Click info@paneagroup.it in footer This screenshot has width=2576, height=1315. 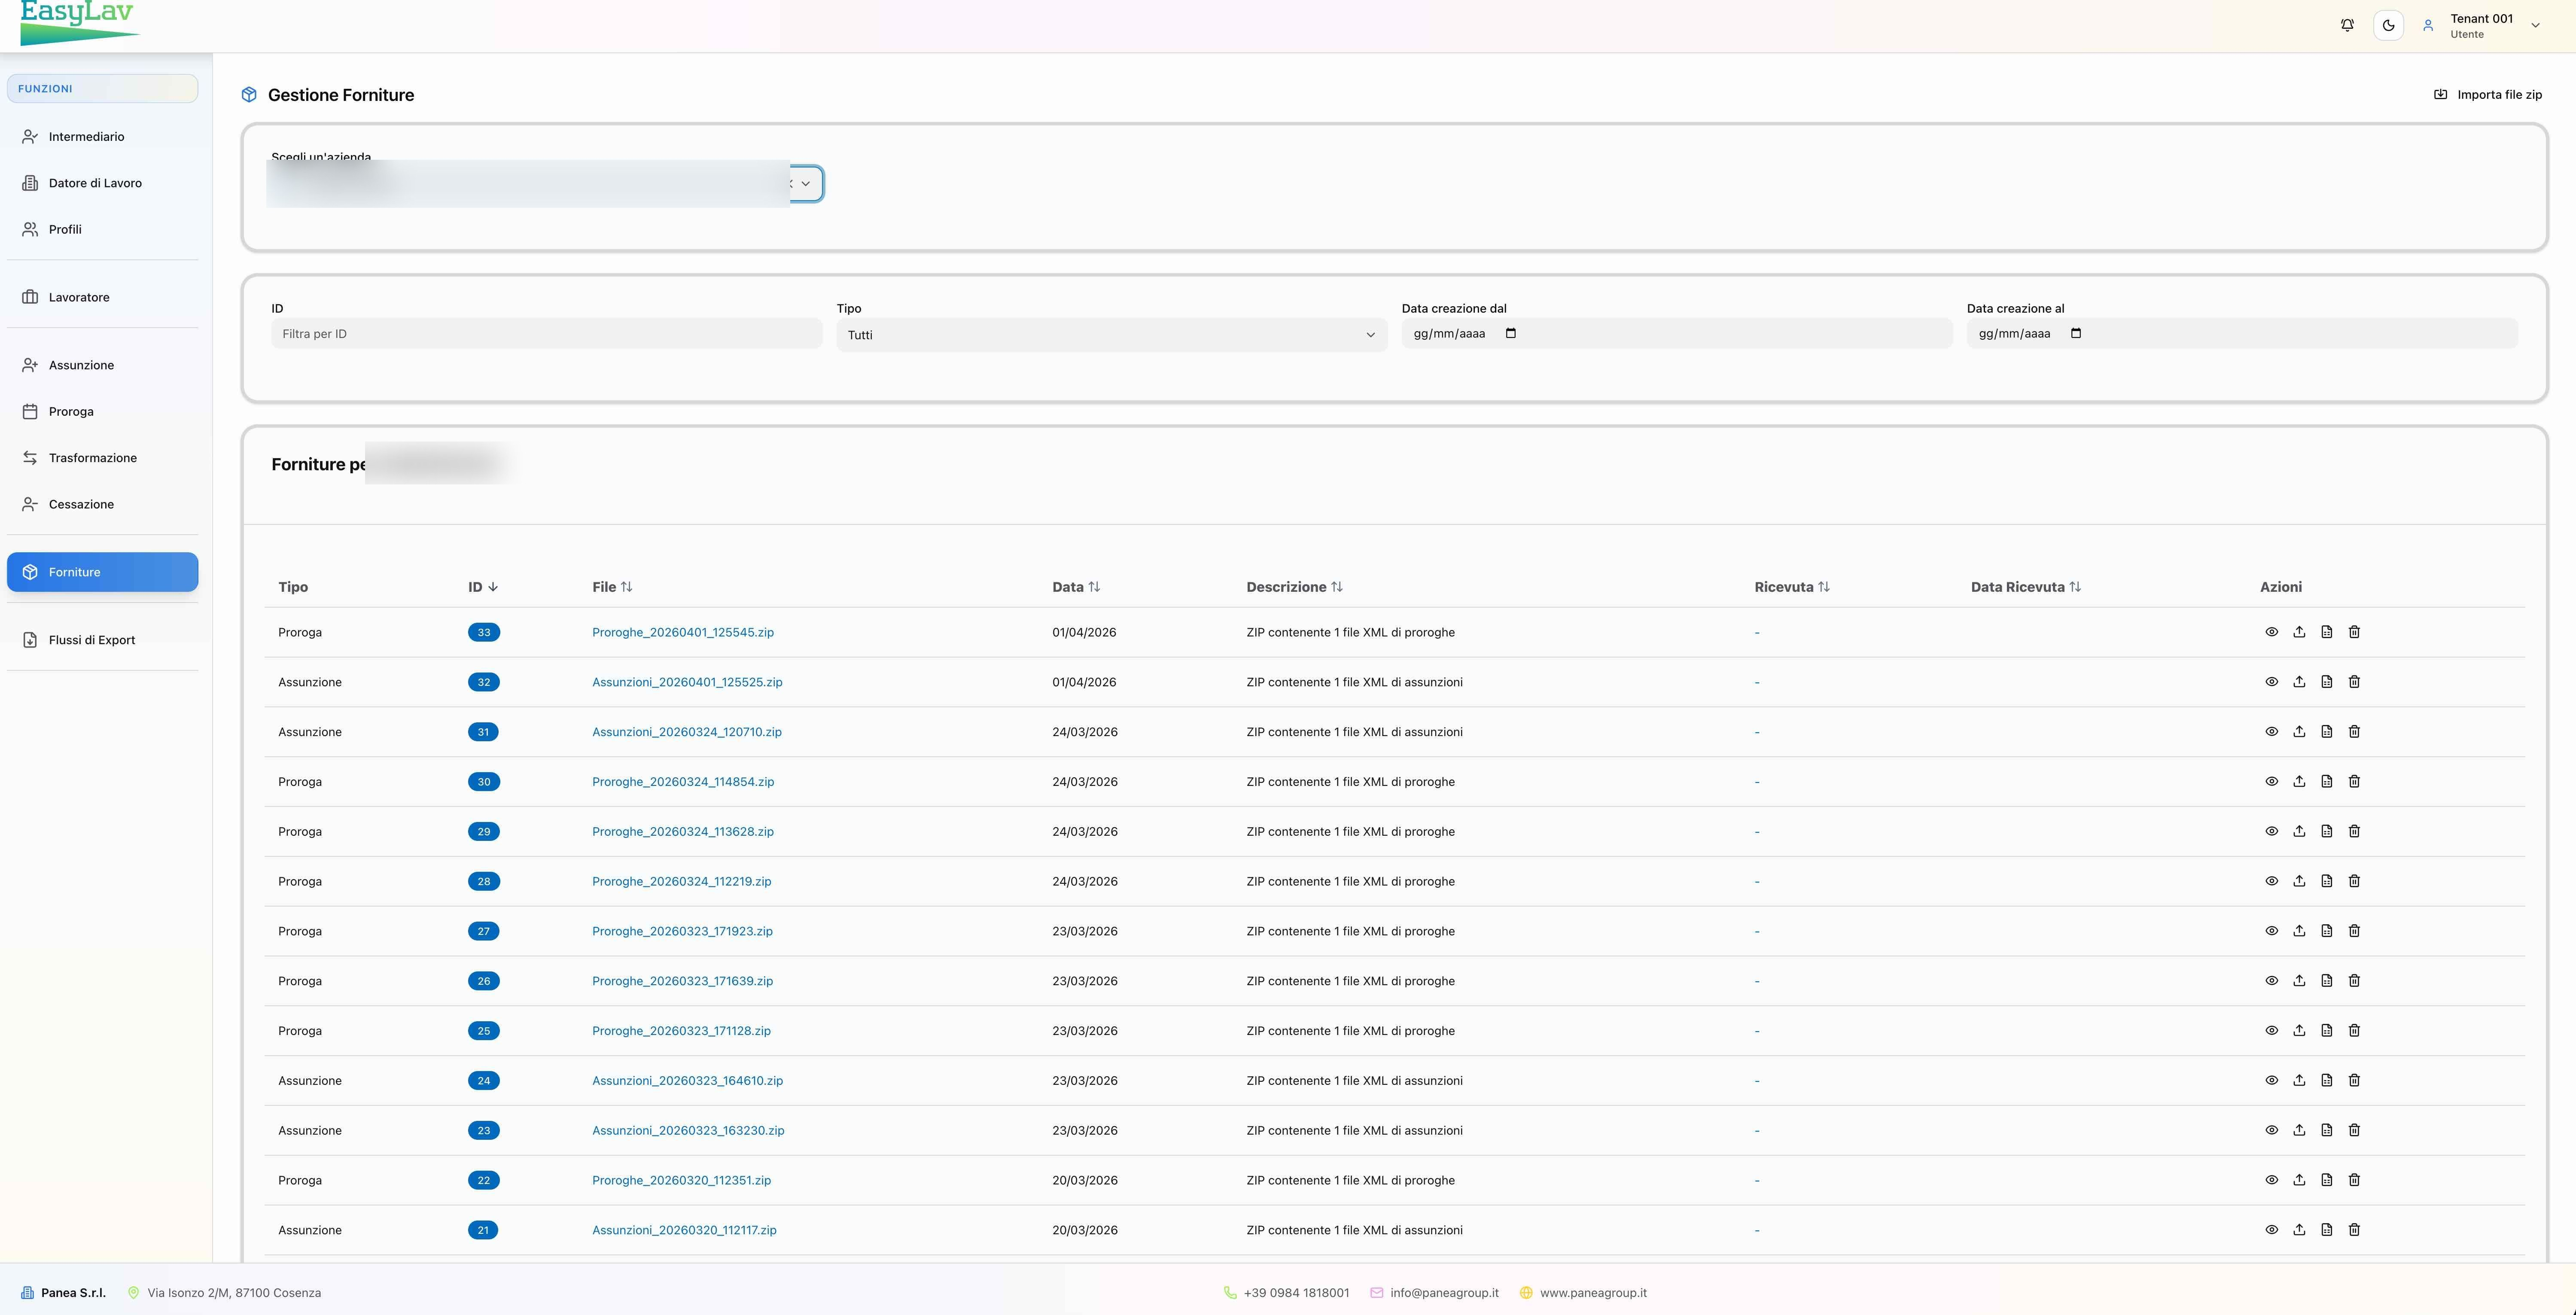tap(1444, 1293)
